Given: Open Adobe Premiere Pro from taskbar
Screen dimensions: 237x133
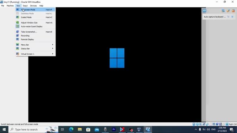Looking at the screenshot, I should click(x=114, y=129).
